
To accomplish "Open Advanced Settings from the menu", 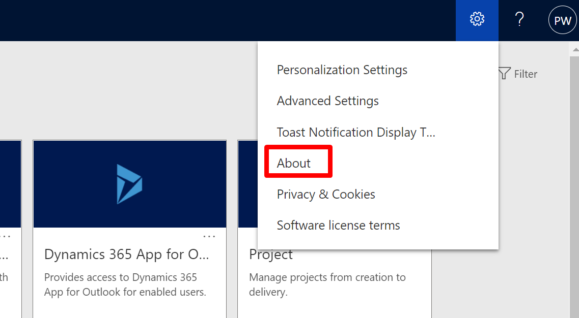I will pyautogui.click(x=327, y=101).
